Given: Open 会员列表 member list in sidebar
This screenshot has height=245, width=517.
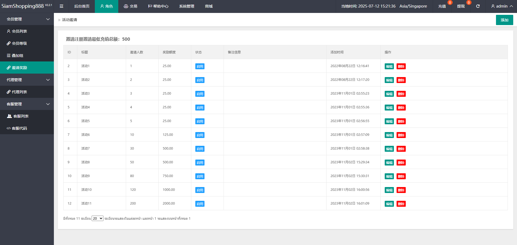Looking at the screenshot, I should tap(19, 31).
